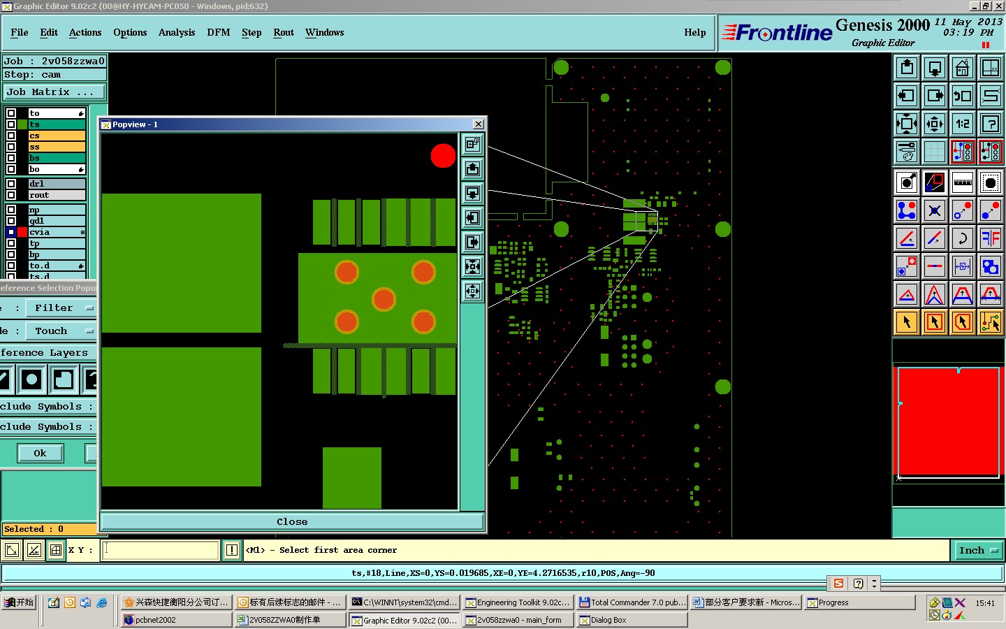The image size is (1006, 629).
Task: Switch to Dialog Box taskbar entry
Action: (x=632, y=620)
